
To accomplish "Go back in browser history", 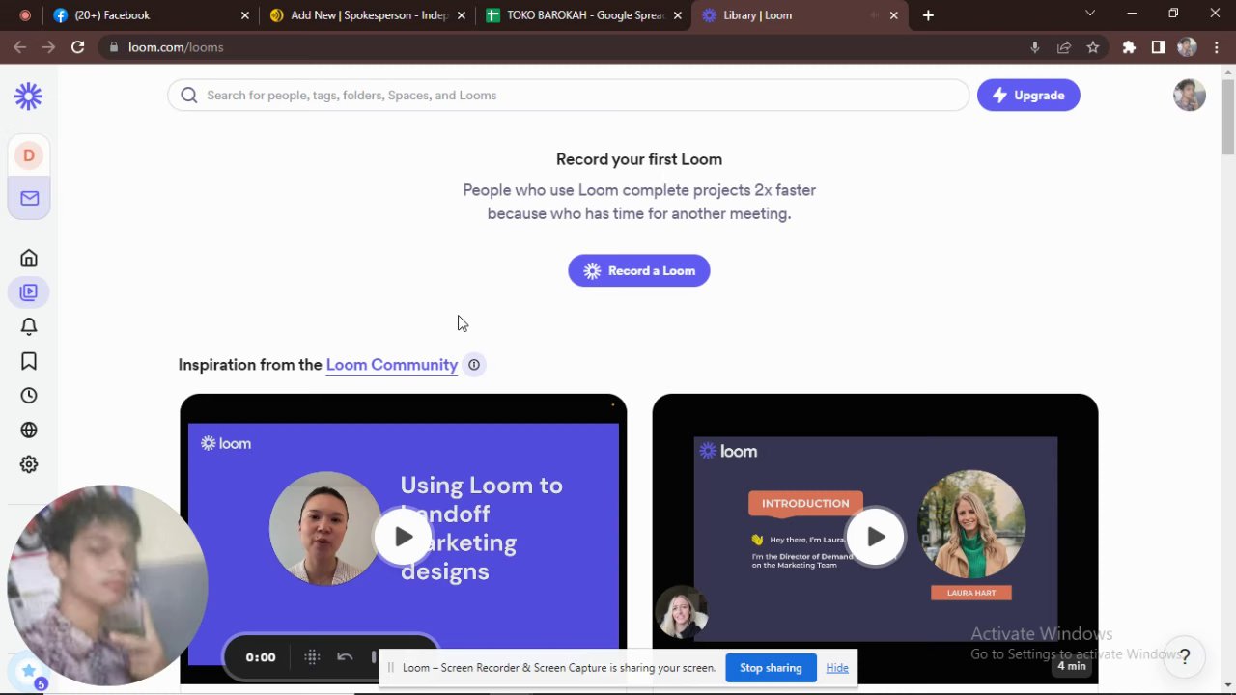I will 20,47.
